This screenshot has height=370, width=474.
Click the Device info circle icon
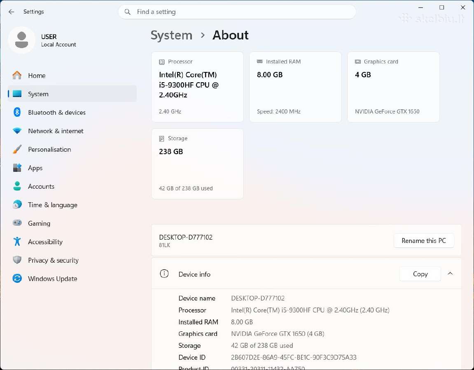[164, 274]
